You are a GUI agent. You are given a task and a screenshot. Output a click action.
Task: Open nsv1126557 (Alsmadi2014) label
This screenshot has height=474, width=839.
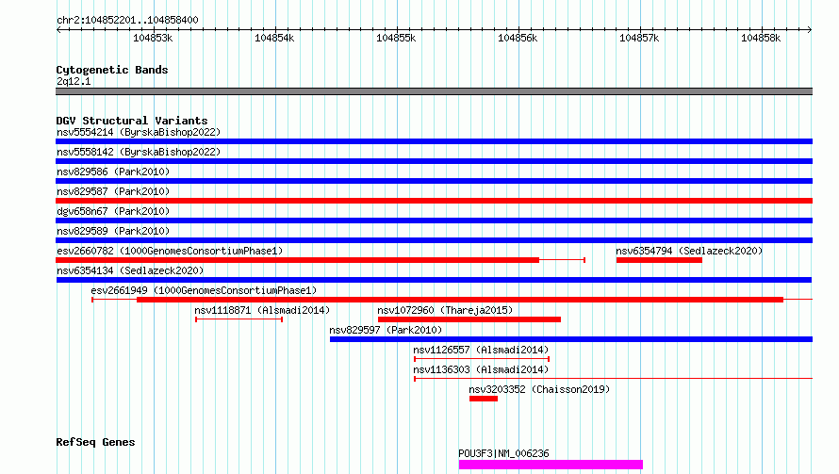(481, 350)
